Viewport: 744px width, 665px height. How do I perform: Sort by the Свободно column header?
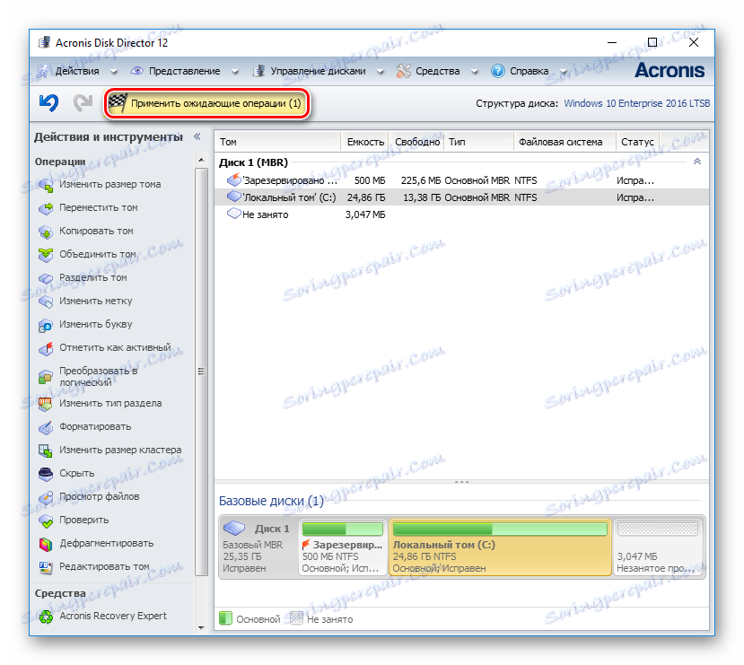click(416, 142)
